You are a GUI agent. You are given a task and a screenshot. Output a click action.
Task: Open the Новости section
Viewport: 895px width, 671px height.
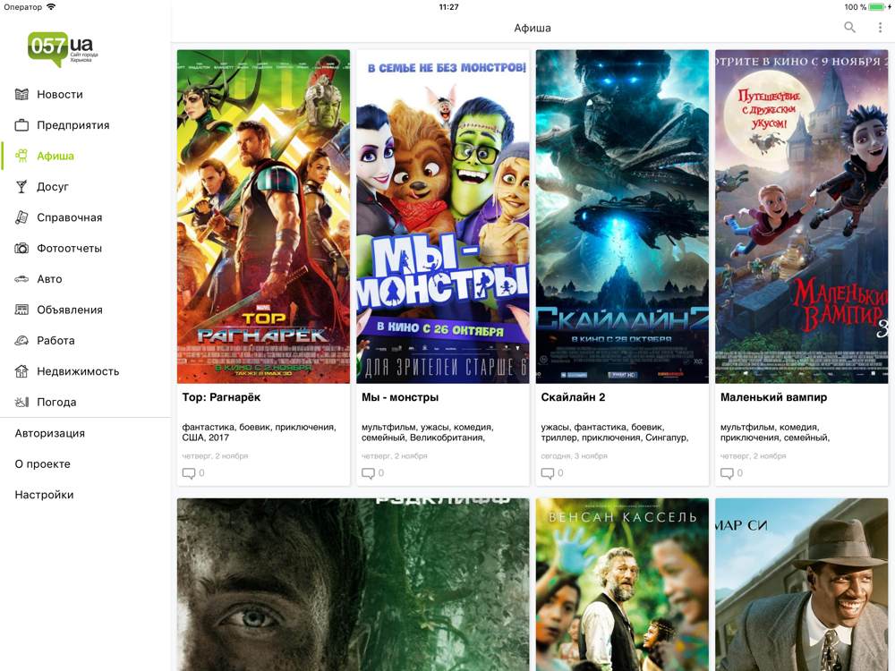60,94
